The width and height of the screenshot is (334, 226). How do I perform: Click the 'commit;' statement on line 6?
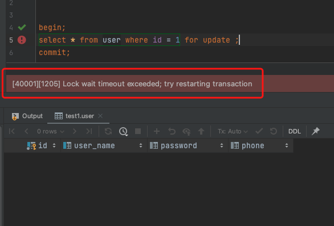click(54, 52)
